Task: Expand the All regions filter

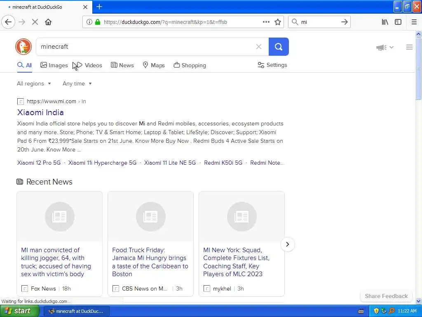Action: click(34, 83)
